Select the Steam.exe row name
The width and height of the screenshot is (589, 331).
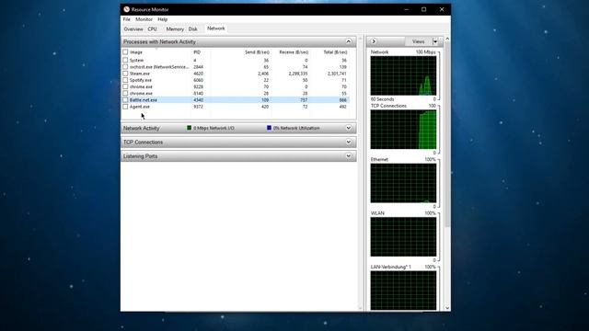139,74
